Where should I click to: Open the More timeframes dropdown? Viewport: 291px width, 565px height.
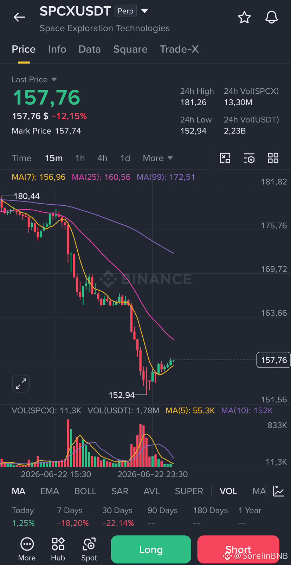click(x=158, y=158)
